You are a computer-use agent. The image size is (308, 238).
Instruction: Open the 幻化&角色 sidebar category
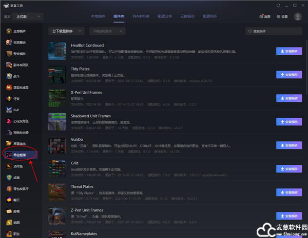point(17,121)
